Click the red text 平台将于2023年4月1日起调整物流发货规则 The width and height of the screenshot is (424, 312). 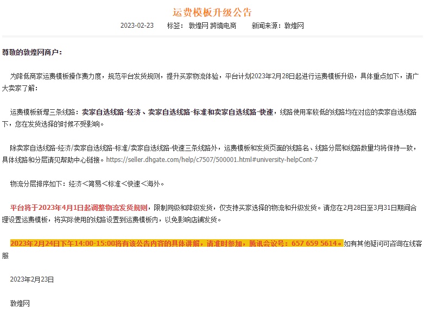[x=79, y=208]
